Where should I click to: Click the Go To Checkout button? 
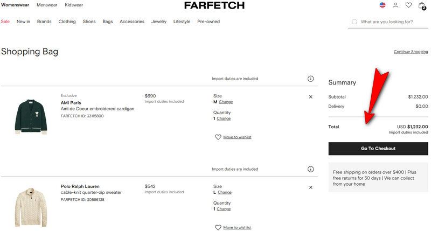pos(378,149)
